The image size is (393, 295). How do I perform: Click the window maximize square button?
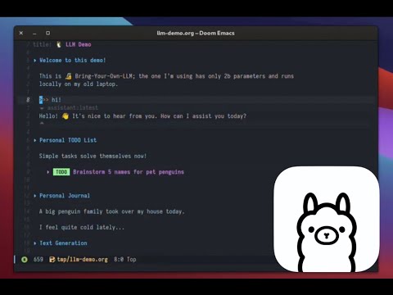pyautogui.click(x=47, y=33)
